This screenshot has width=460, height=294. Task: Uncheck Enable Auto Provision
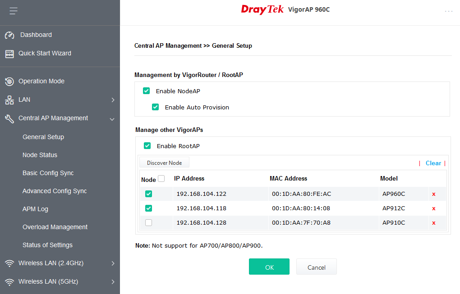[x=156, y=107]
